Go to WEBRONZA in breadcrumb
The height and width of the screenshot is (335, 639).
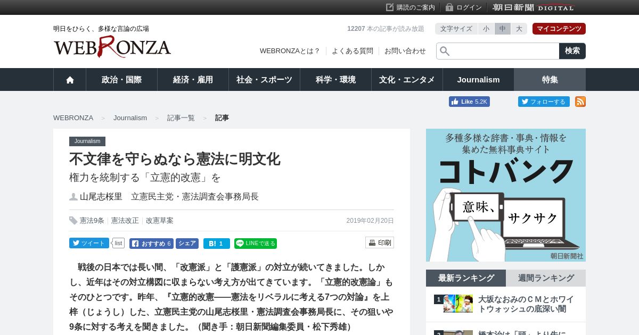tap(73, 118)
